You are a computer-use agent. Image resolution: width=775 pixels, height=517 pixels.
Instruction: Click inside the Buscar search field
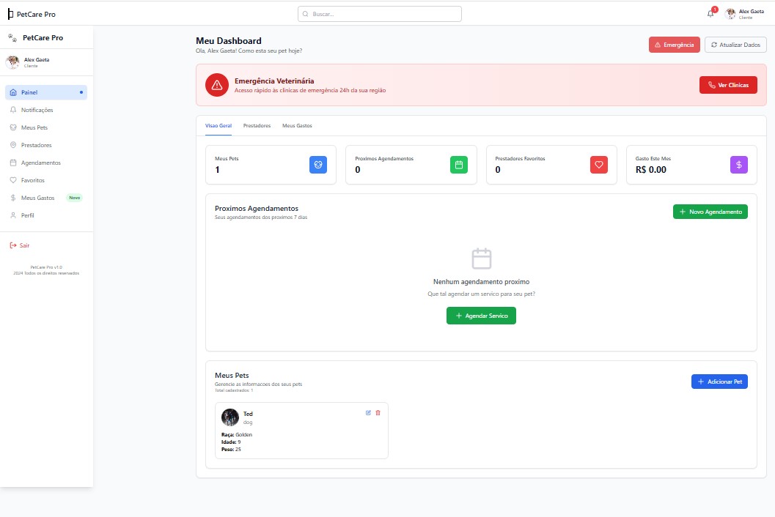click(379, 13)
